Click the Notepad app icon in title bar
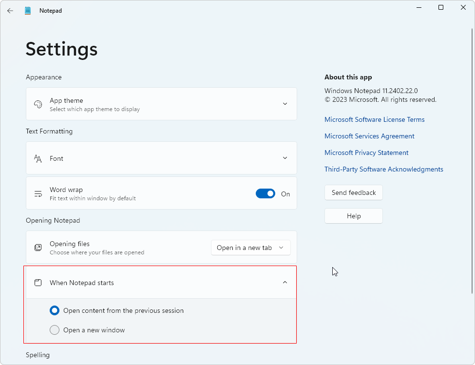The image size is (475, 365). [28, 11]
